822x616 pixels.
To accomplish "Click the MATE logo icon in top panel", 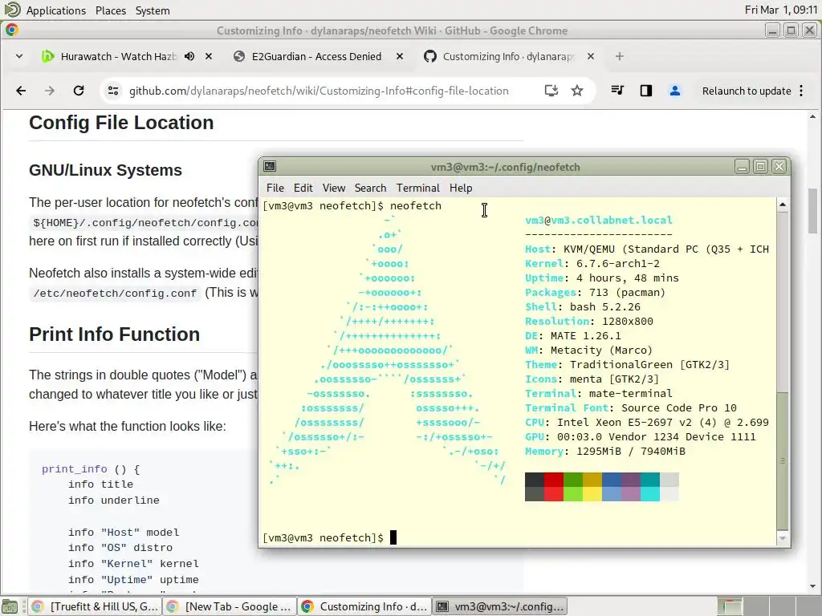I will click(x=12, y=10).
